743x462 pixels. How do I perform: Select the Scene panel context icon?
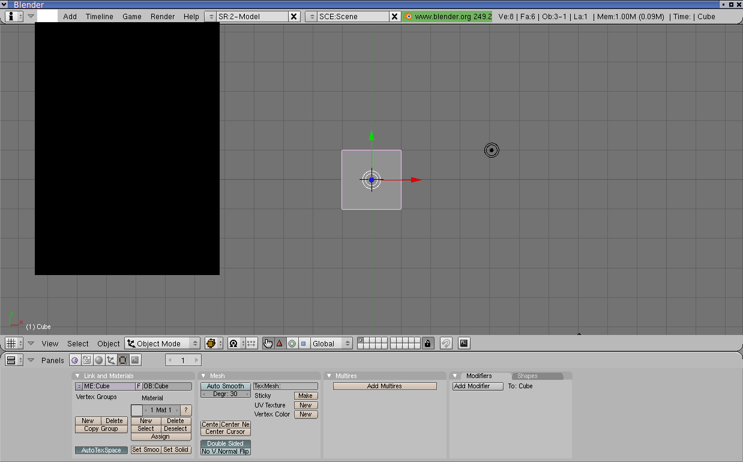coord(135,360)
